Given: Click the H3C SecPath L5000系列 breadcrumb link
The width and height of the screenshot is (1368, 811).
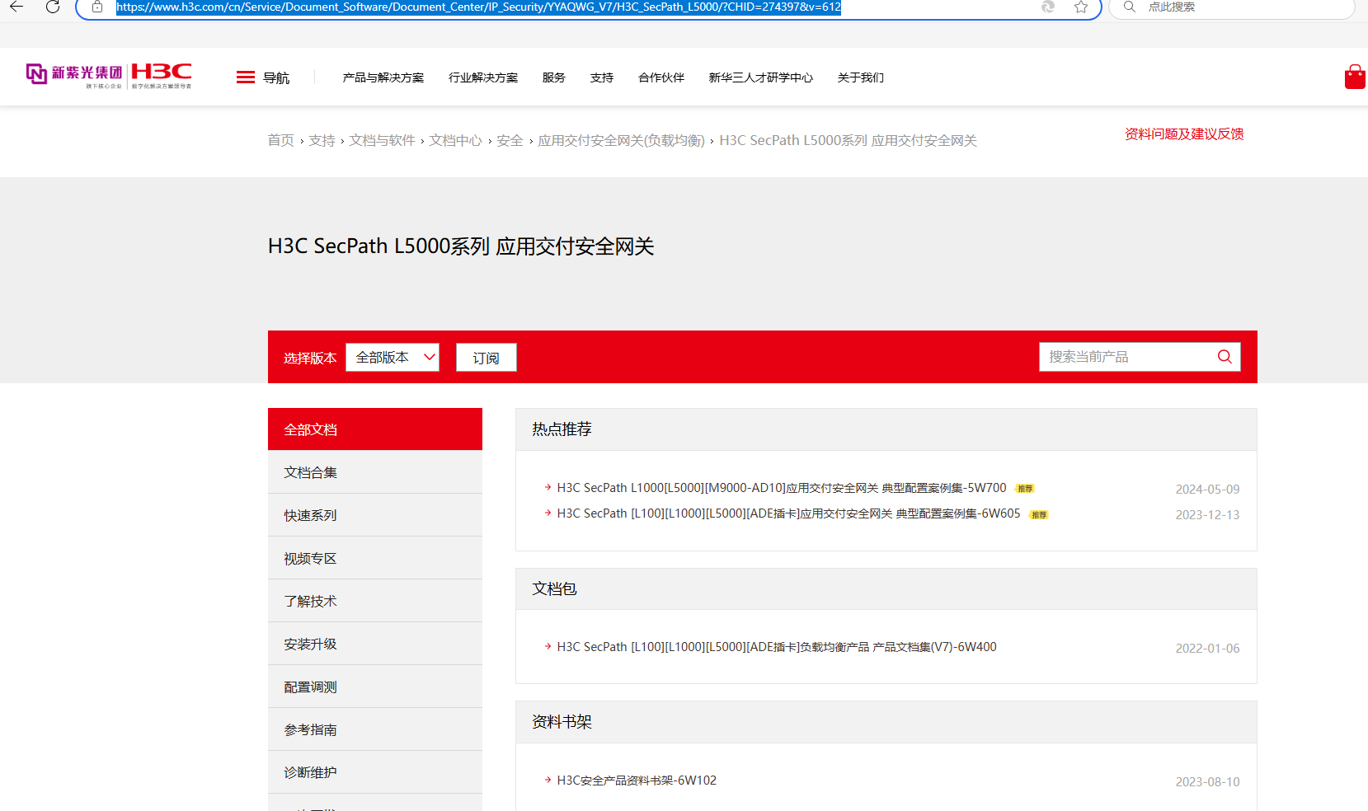Looking at the screenshot, I should pos(848,141).
